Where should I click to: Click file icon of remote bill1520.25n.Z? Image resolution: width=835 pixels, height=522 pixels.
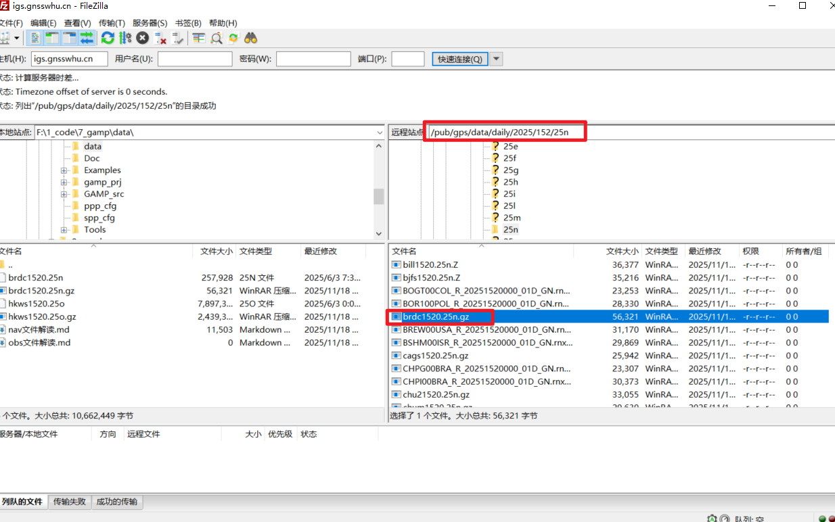click(397, 265)
